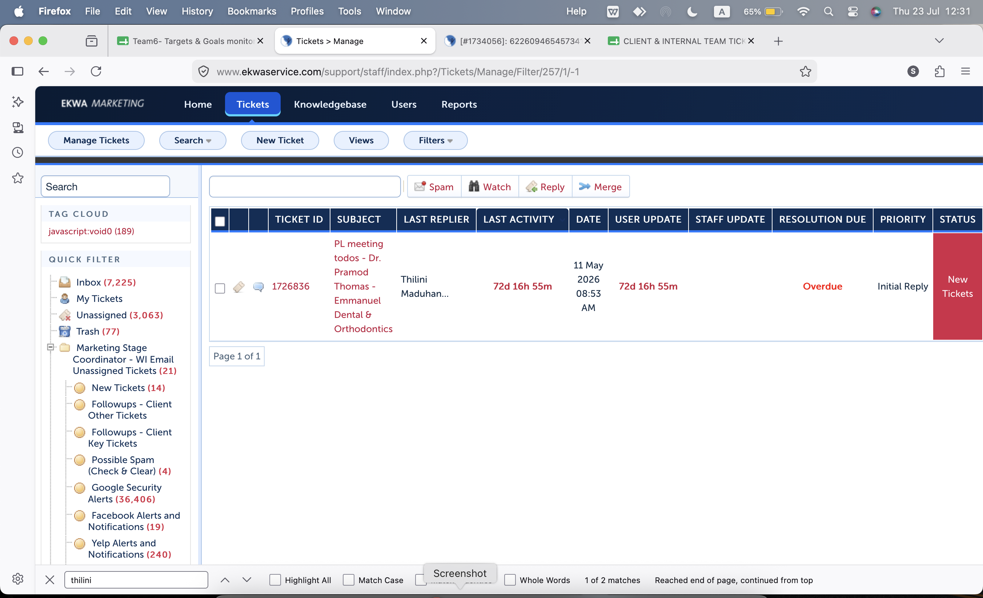
Task: Click the Unassigned tickets icon
Action: (x=65, y=315)
